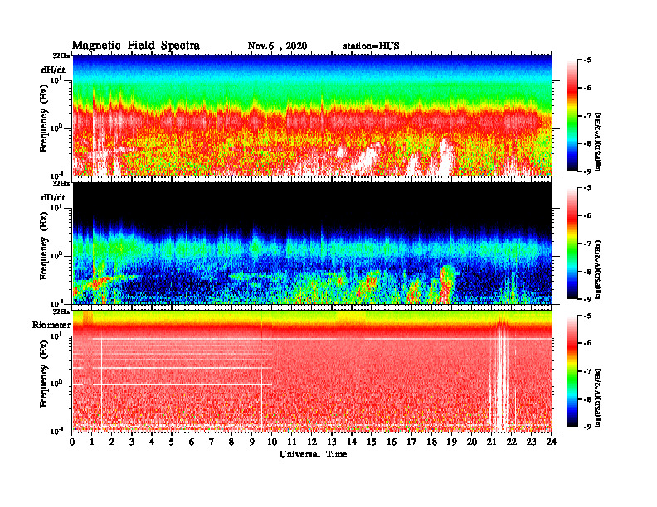Click the log(PSD) units label beside dH/dt colorbar
Image resolution: width=657 pixels, height=507 pixels.
pyautogui.click(x=598, y=142)
